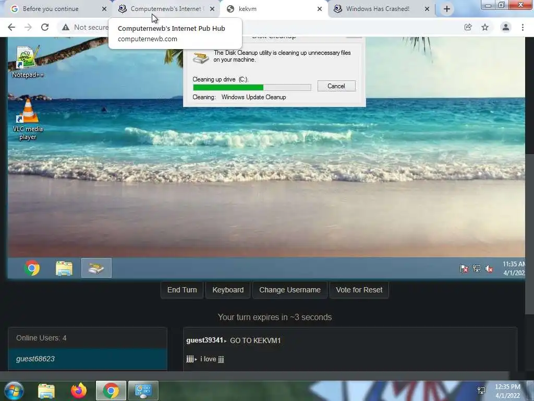Screen dimensions: 534x401
Task: Switch to Computernewb's Internet Pub Hub tab
Action: 165,9
